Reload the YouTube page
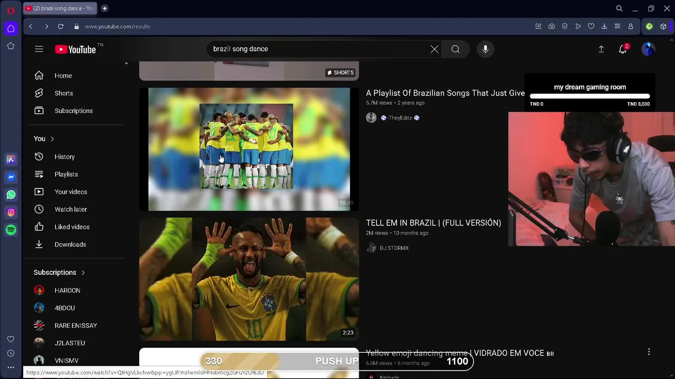 [x=61, y=26]
